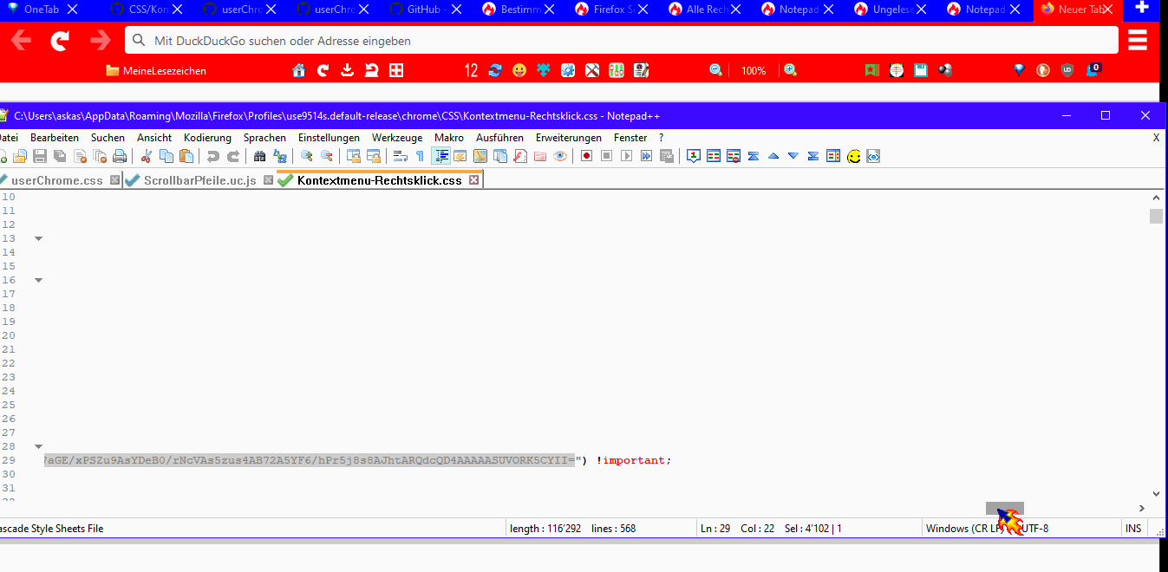Click the Undo arrow in Notepad++ toolbar
The image size is (1168, 572).
point(212,156)
